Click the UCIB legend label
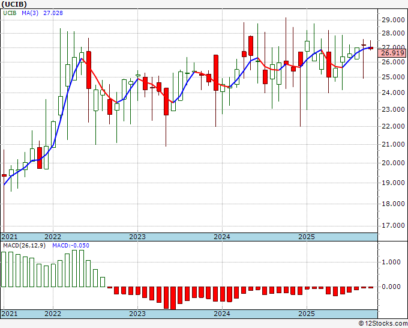408x328 pixels. [10, 13]
